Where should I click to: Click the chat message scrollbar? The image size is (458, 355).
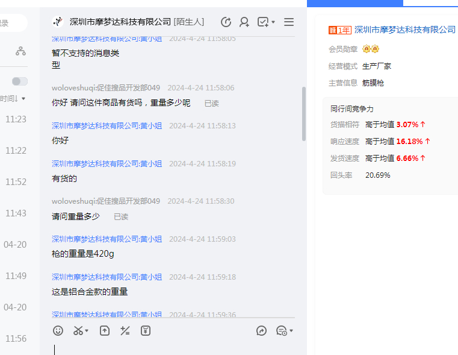pos(304,114)
